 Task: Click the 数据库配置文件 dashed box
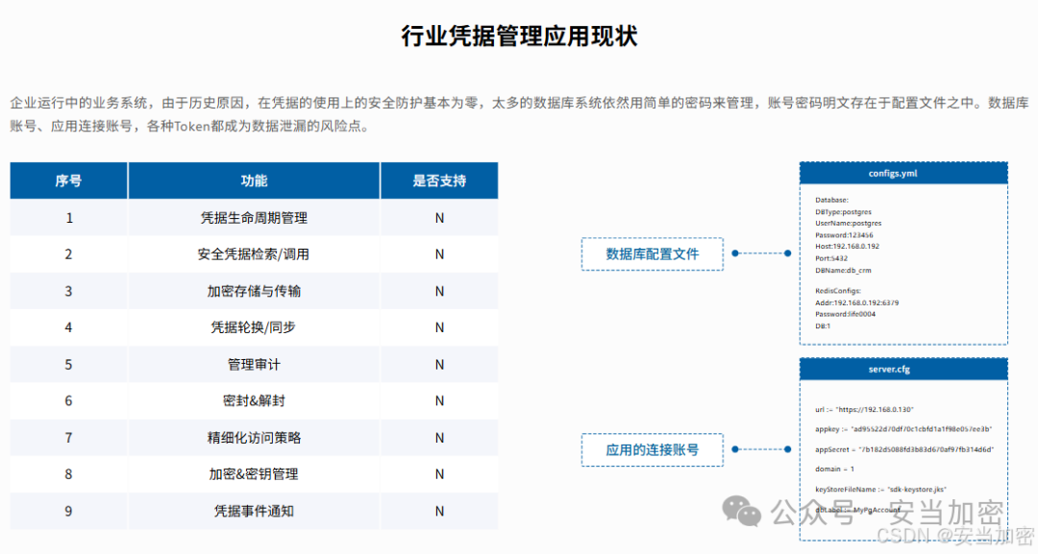[x=652, y=254]
